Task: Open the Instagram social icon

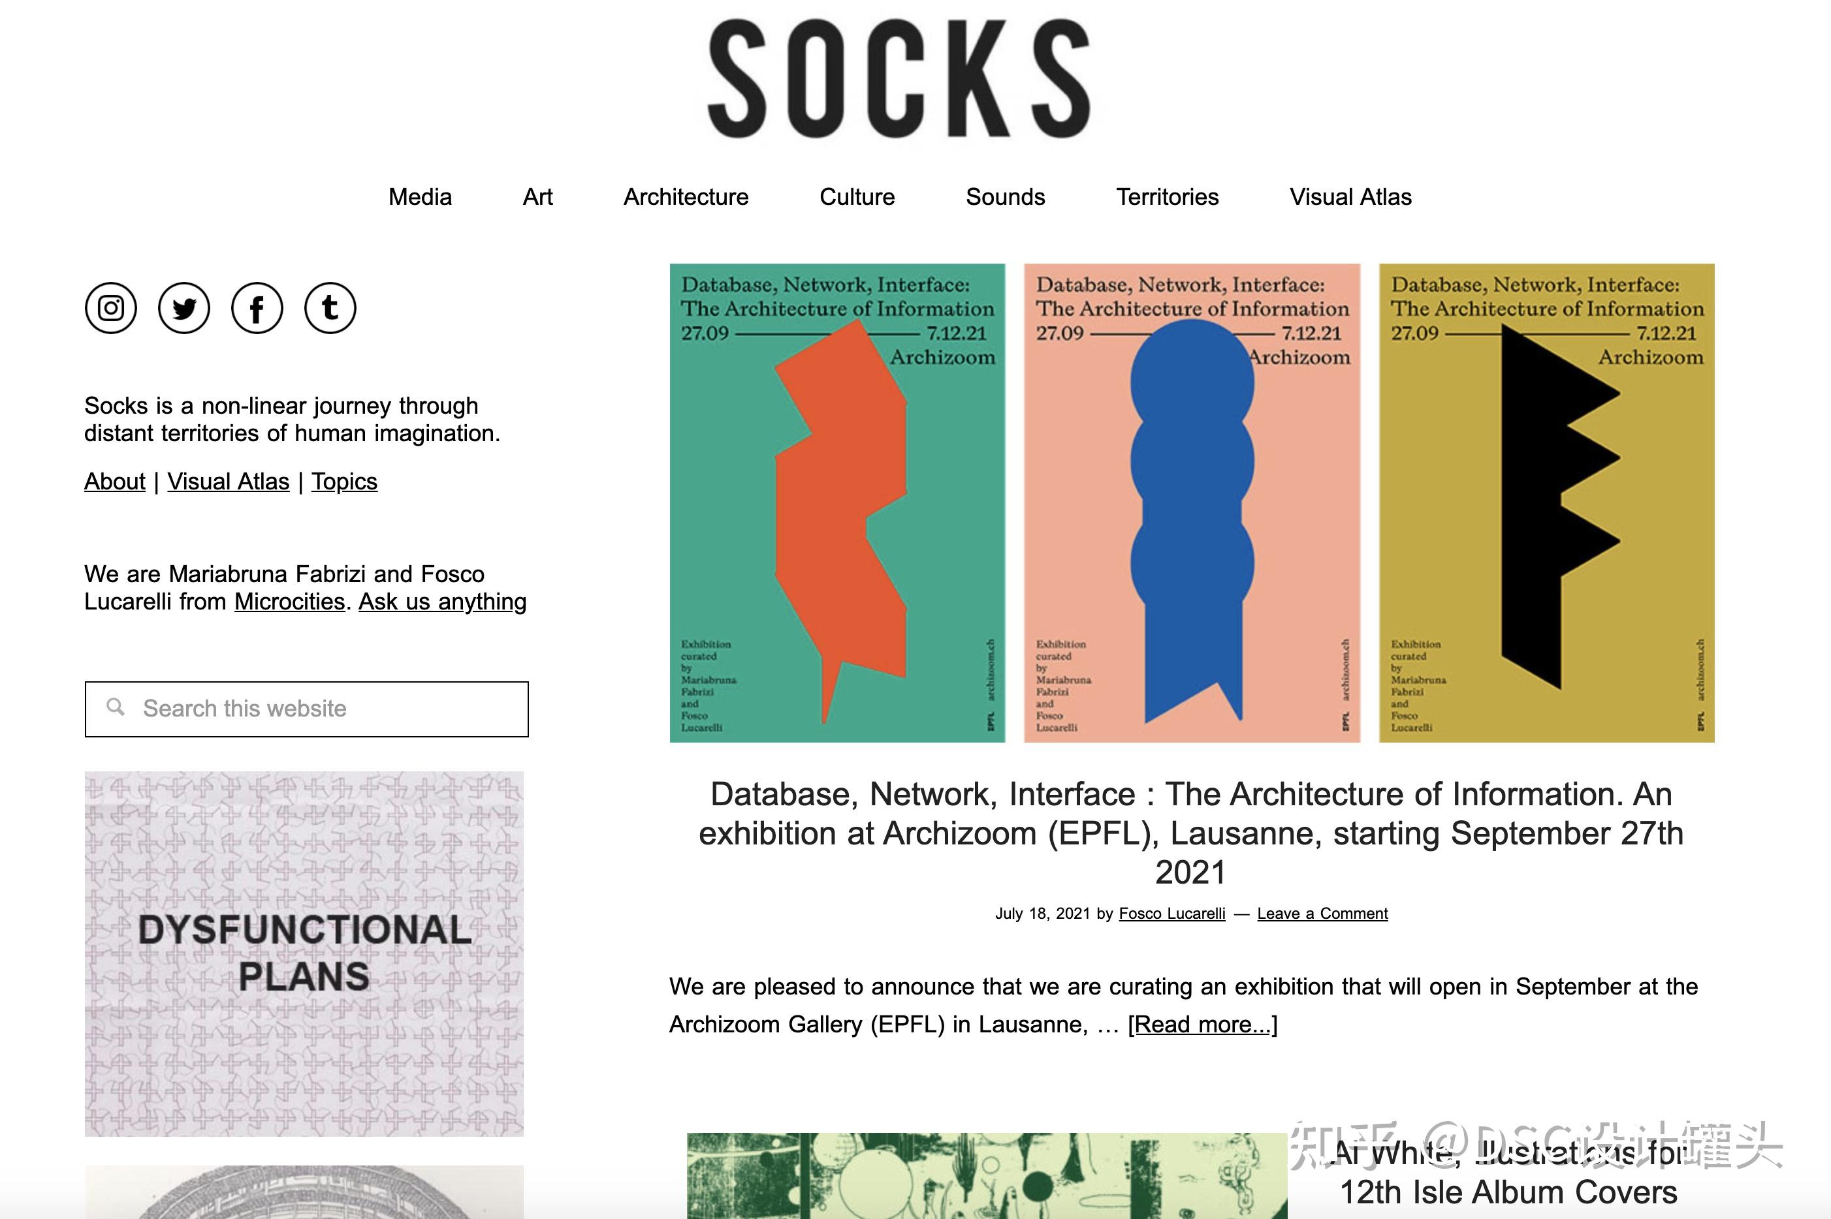Action: (x=110, y=308)
